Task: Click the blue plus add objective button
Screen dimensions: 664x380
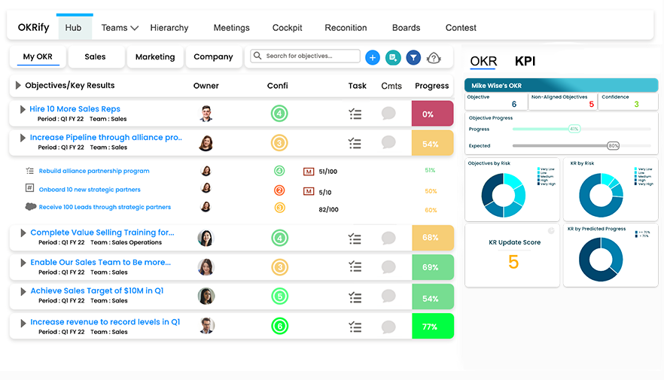Action: (x=372, y=57)
